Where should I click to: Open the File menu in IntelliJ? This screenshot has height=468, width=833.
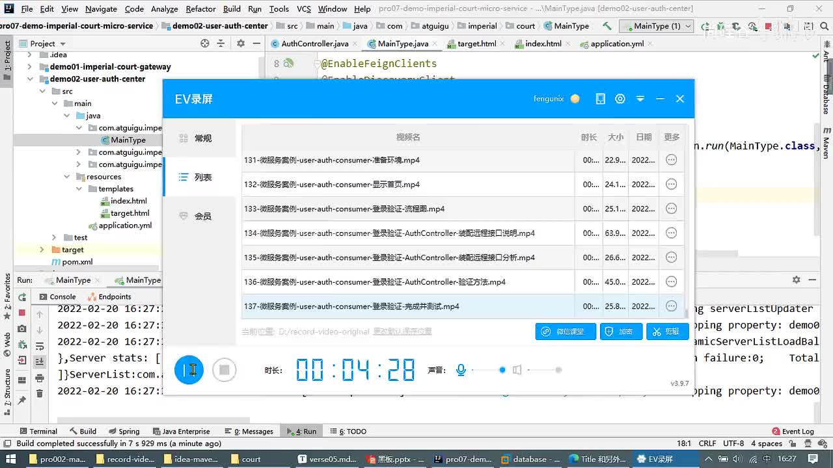[27, 8]
